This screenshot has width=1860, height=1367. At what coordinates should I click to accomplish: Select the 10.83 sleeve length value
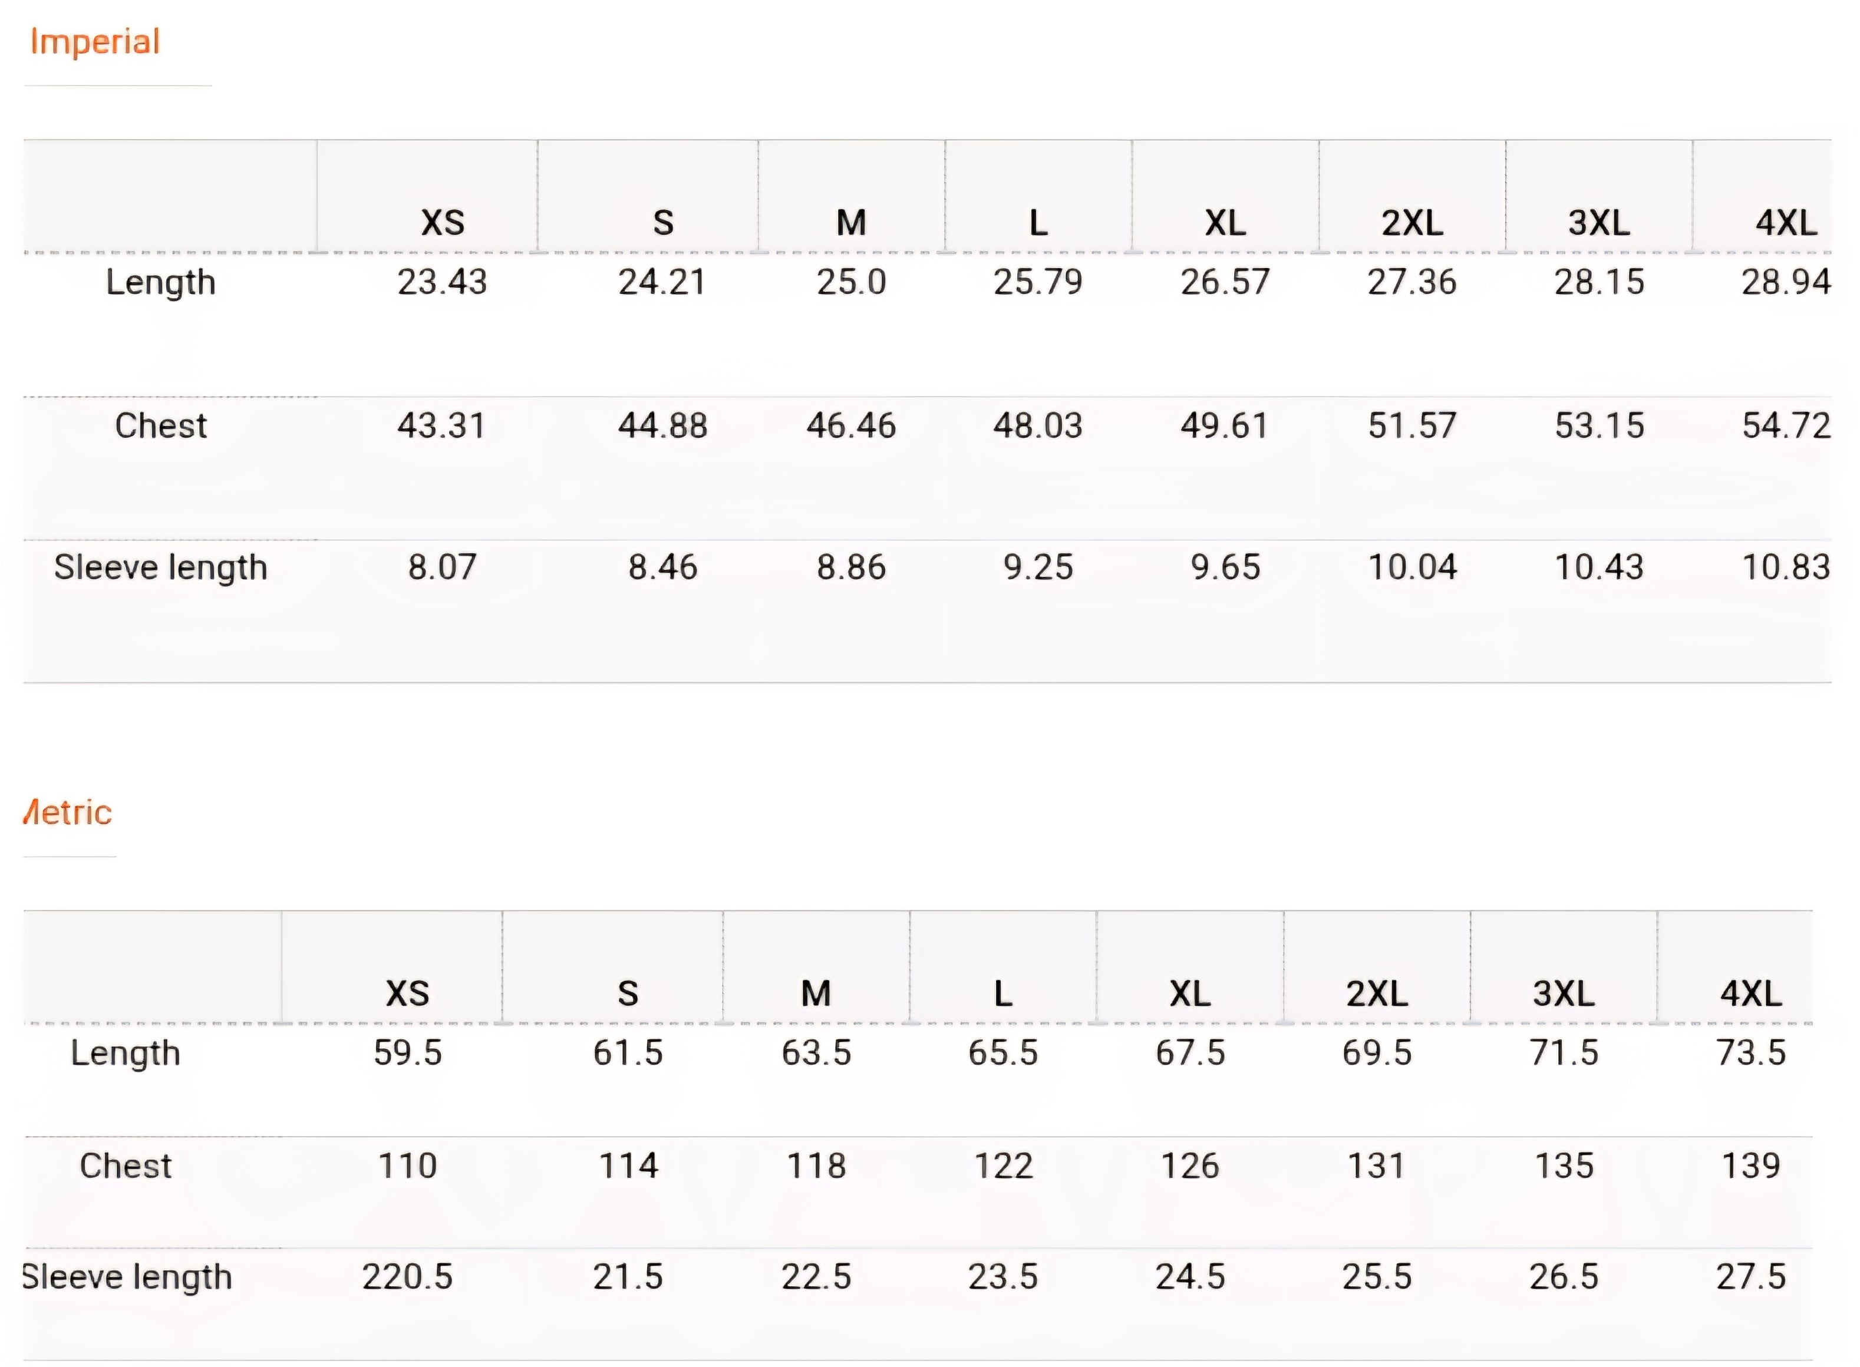click(1786, 567)
